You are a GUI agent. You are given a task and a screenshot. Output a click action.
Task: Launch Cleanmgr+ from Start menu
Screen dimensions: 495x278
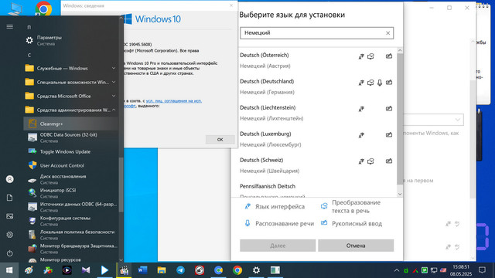tap(71, 124)
